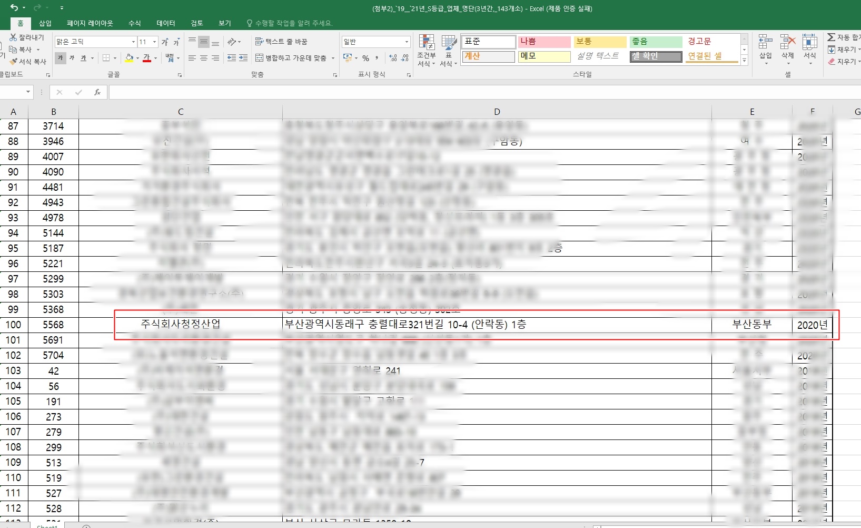Click the insert function fx icon
Screen dimensions: 861x528
click(x=97, y=92)
